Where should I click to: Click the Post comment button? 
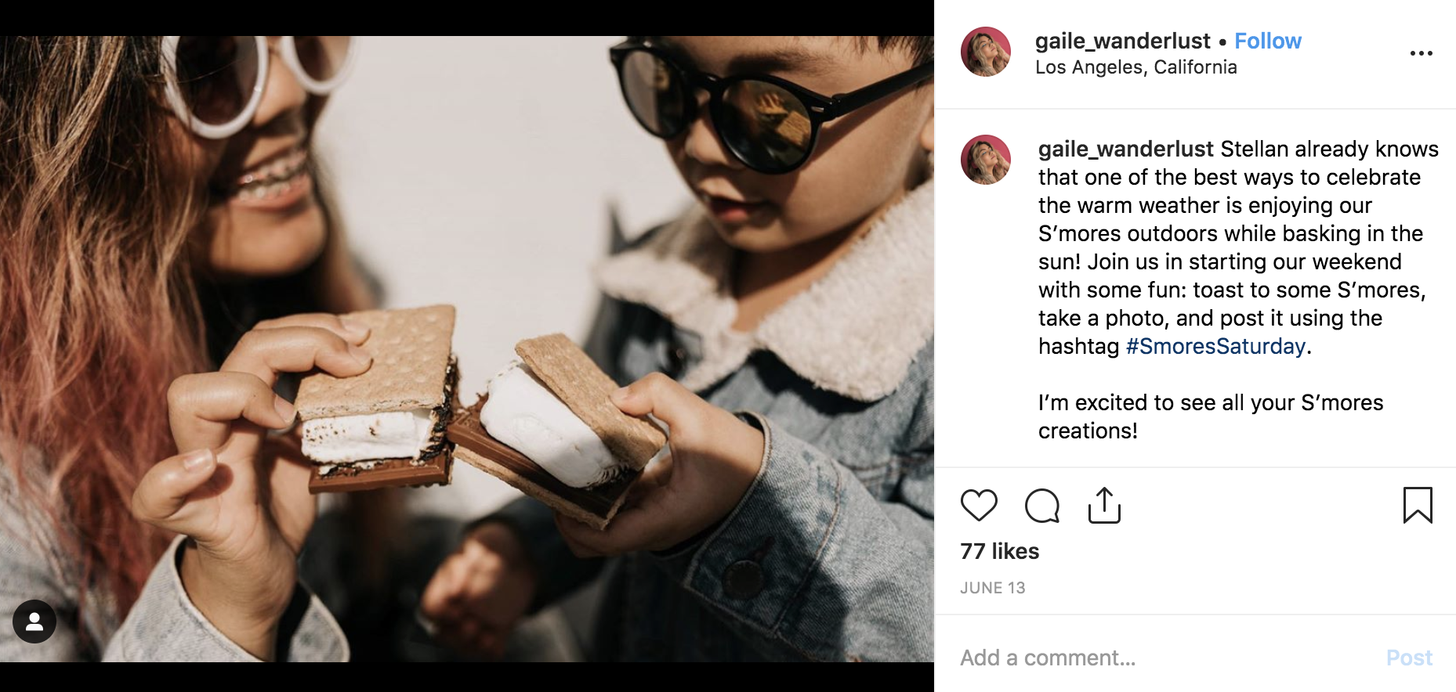[1409, 658]
